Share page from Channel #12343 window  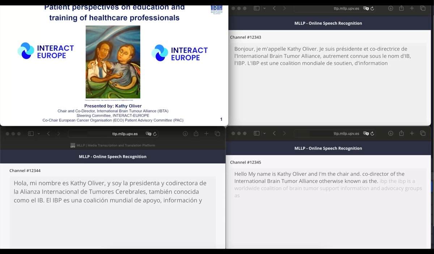click(401, 8)
